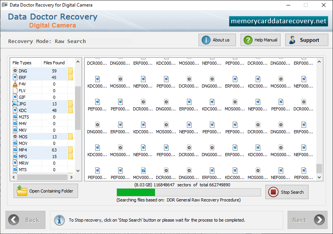Click the 63 count in MP4 row

pyautogui.click(x=54, y=150)
